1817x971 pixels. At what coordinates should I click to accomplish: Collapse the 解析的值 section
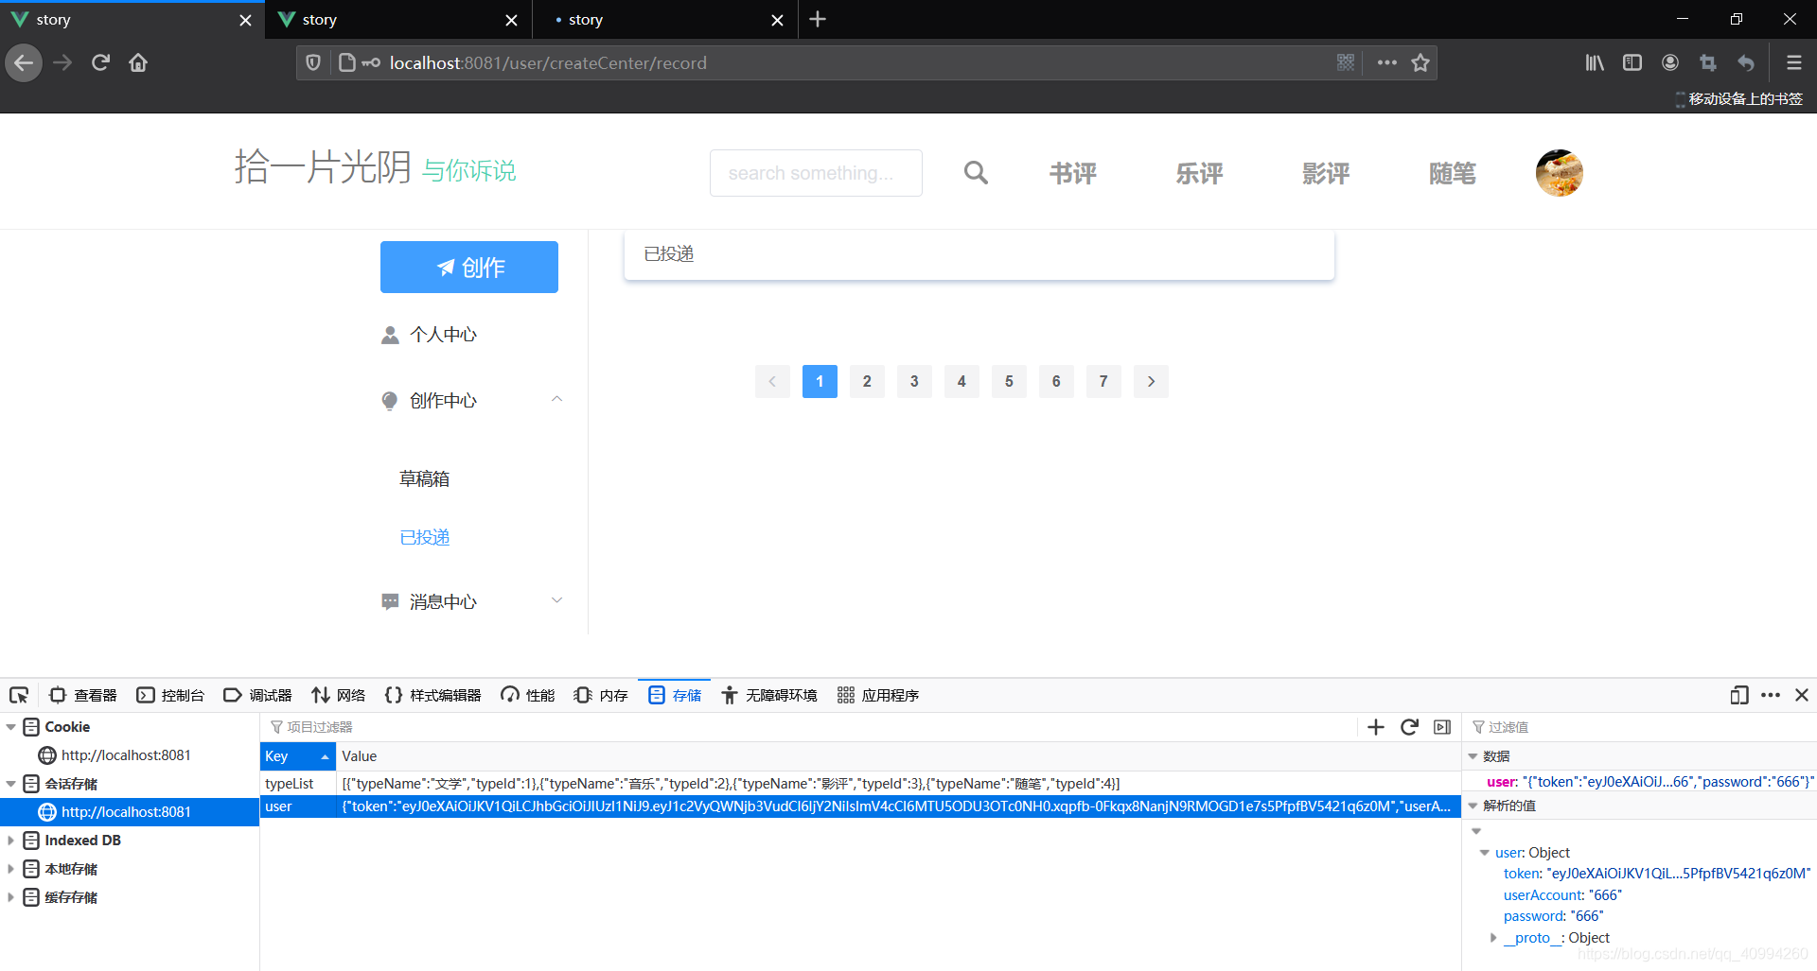[1473, 806]
